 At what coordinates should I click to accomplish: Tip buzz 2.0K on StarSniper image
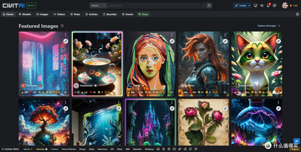pos(57,92)
